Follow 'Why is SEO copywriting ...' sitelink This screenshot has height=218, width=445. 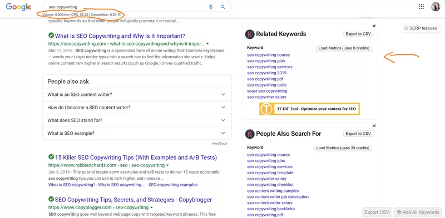122,185
